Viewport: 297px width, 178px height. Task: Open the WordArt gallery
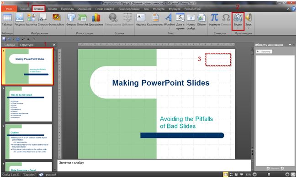click(169, 21)
